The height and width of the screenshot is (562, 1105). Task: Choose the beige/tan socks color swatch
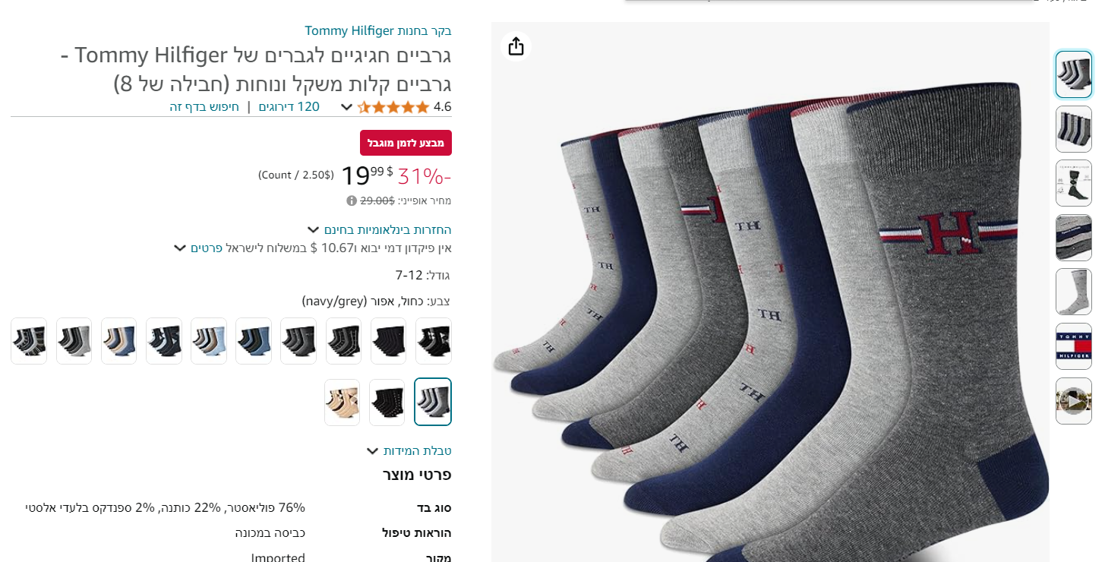(342, 402)
